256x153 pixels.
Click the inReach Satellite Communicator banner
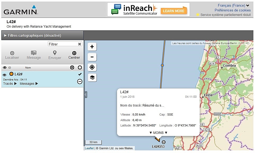[148, 9]
